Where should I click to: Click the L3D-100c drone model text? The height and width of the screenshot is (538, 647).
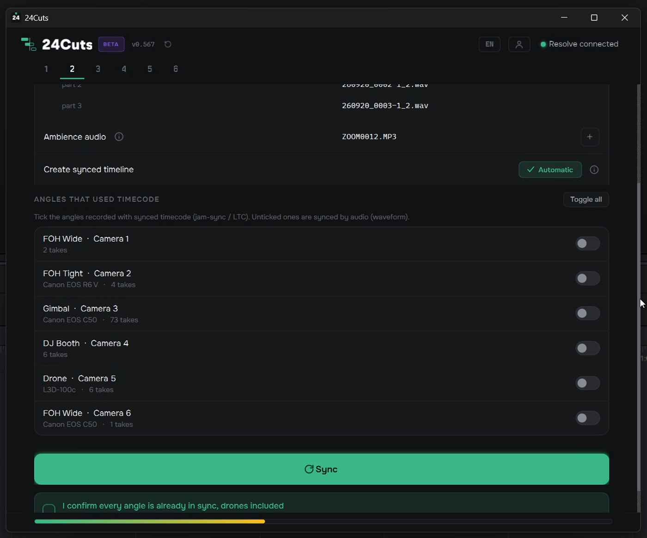[x=59, y=390]
